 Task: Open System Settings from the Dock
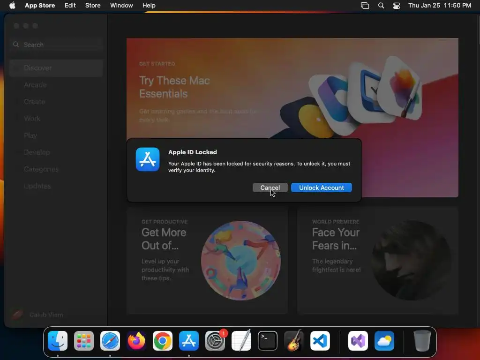[x=215, y=341]
